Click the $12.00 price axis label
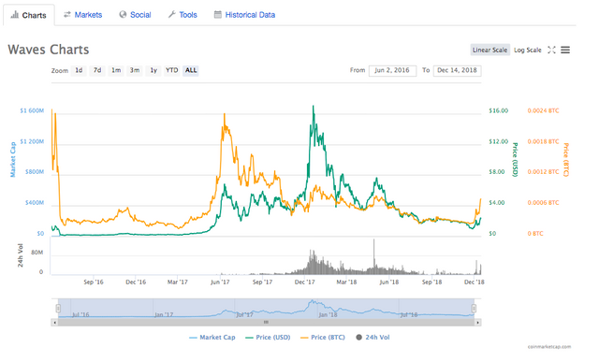The image size is (599, 362). pos(499,141)
